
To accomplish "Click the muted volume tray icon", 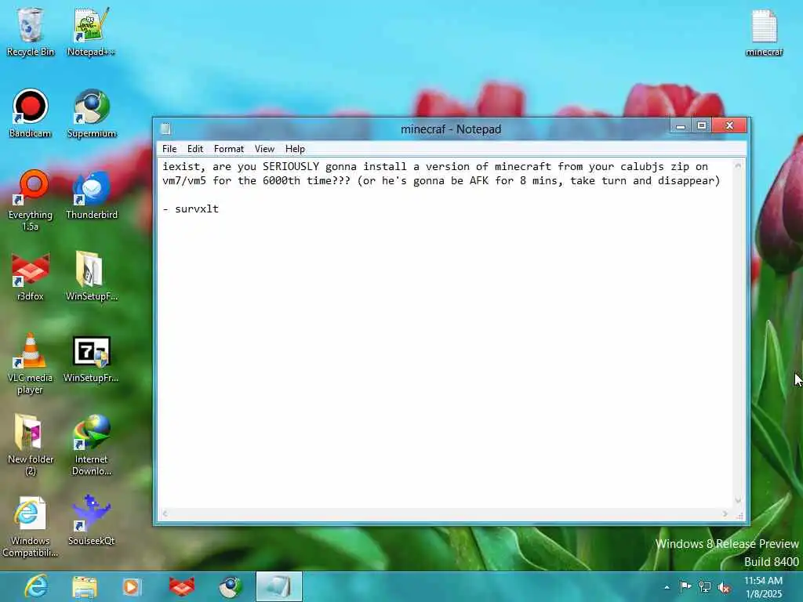I will 724,587.
